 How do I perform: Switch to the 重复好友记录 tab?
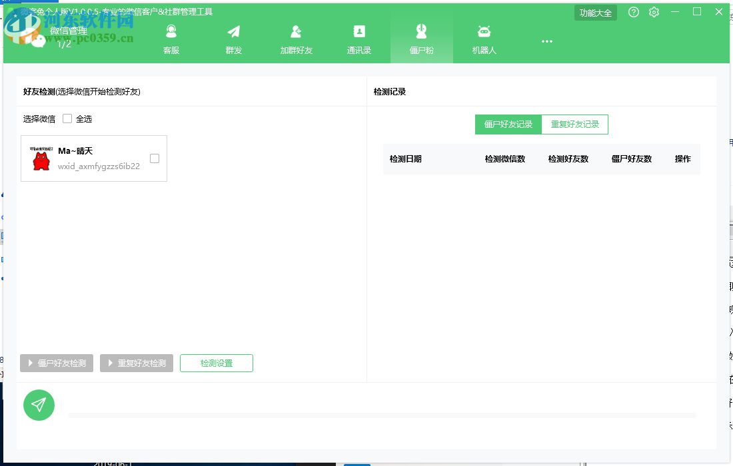(x=574, y=124)
